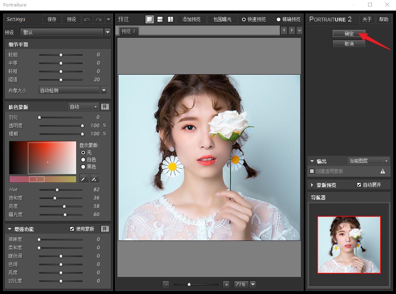396x294 pixels.
Task: Select single-pane preview layout icon
Action: pyautogui.click(x=150, y=20)
